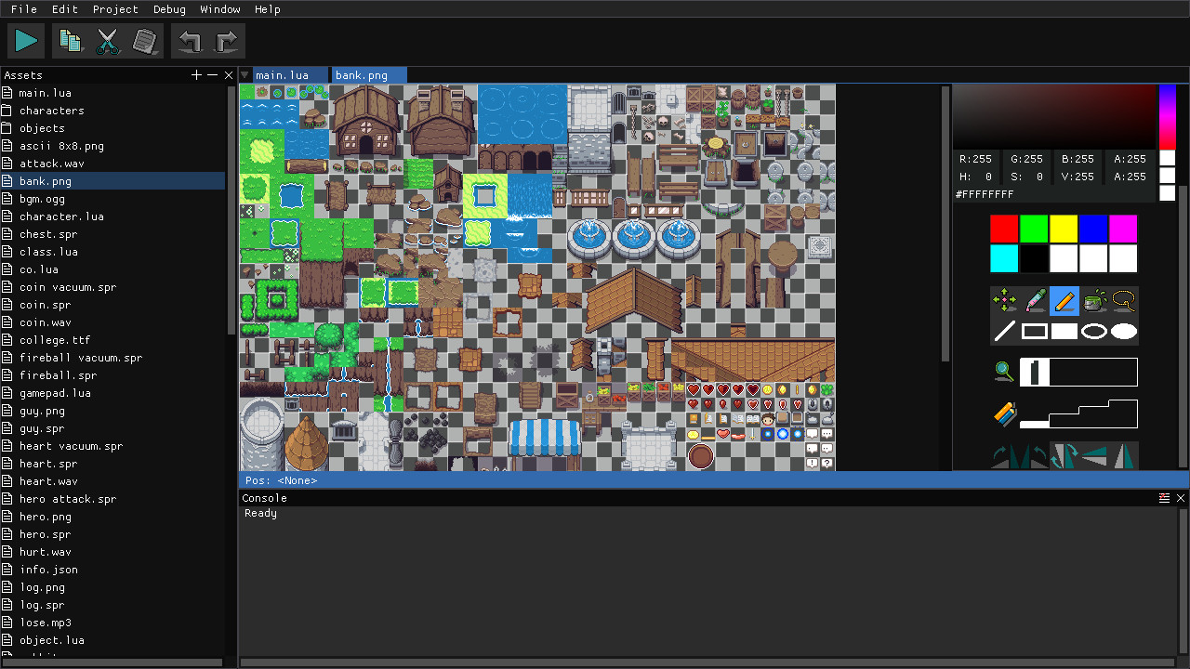Switch to the Lasso selection tool

pos(1124,300)
